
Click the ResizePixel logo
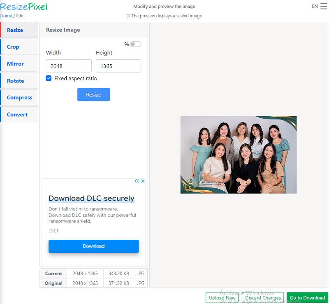pos(24,7)
